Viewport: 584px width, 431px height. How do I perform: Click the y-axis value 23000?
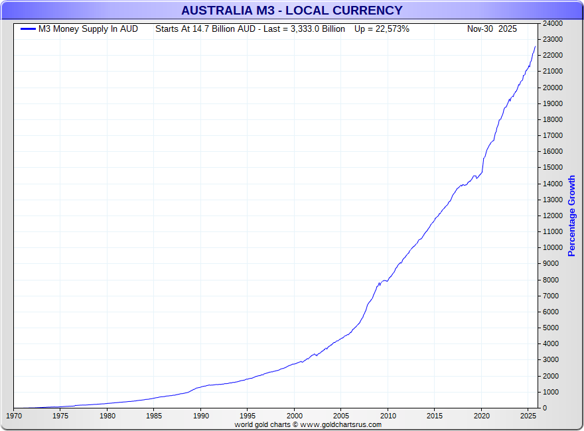click(x=553, y=39)
